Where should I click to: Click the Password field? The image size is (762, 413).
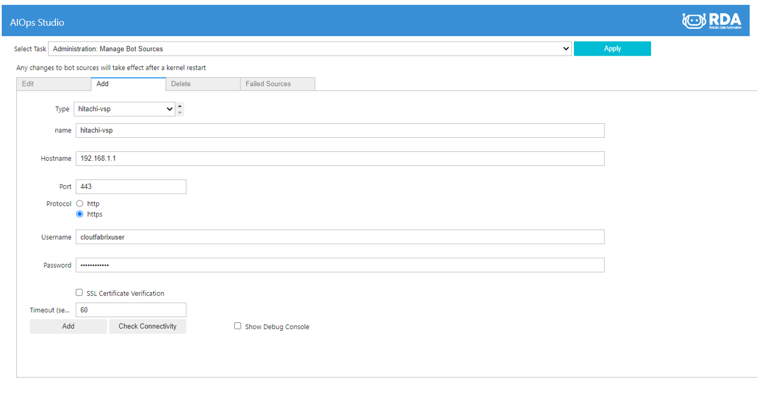pyautogui.click(x=340, y=265)
